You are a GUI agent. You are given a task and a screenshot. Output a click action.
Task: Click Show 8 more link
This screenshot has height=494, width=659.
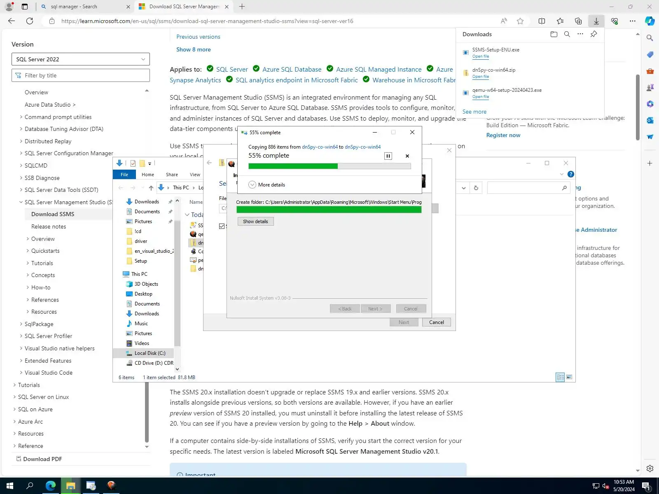[194, 49]
